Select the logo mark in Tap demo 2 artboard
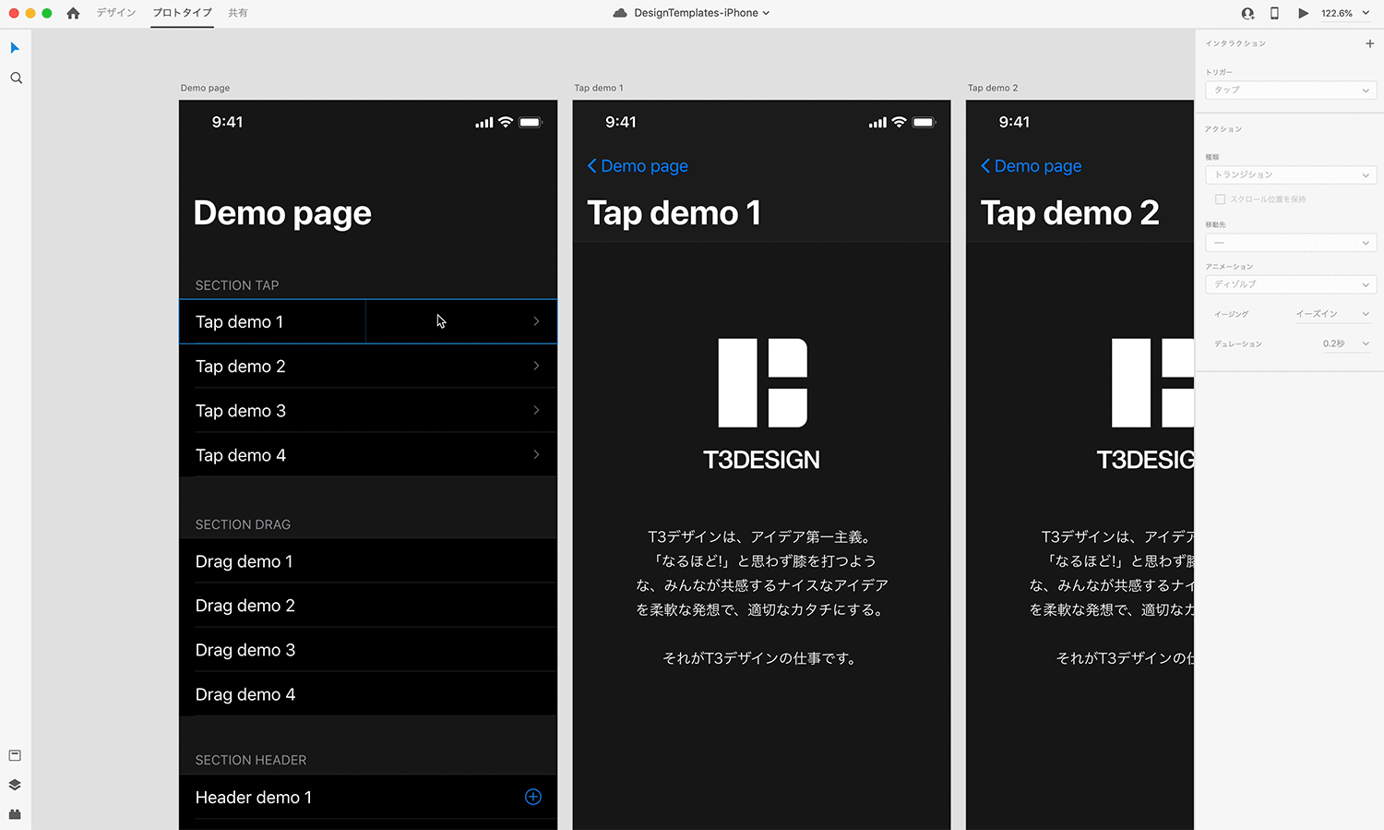This screenshot has width=1384, height=830. (1153, 383)
